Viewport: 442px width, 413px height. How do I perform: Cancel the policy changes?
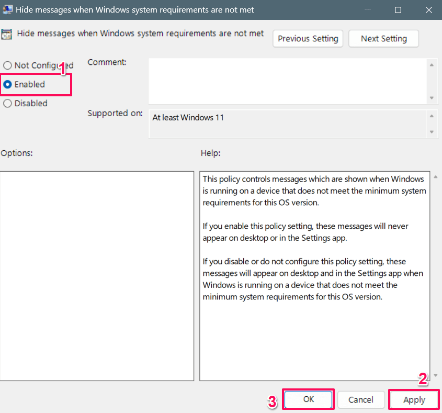361,400
